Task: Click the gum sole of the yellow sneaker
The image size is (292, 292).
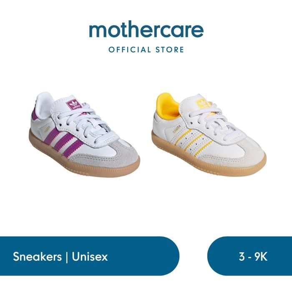Action: point(209,160)
